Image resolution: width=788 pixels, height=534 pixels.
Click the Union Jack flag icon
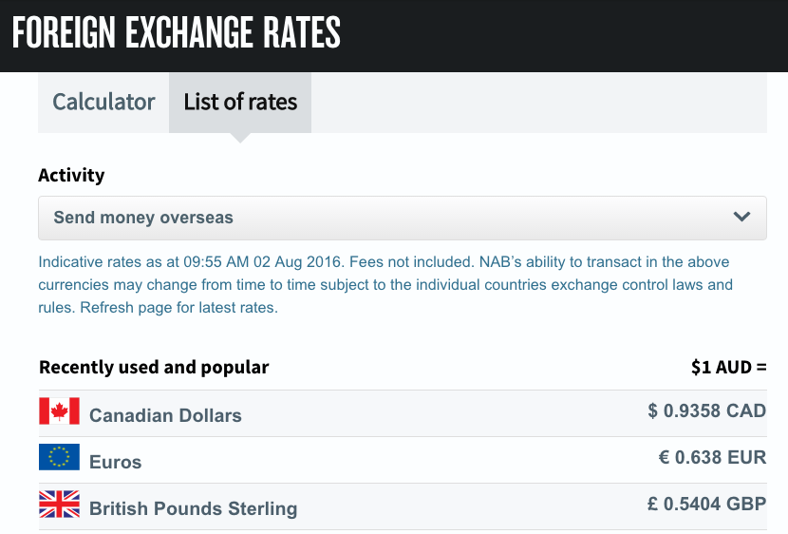coord(59,504)
